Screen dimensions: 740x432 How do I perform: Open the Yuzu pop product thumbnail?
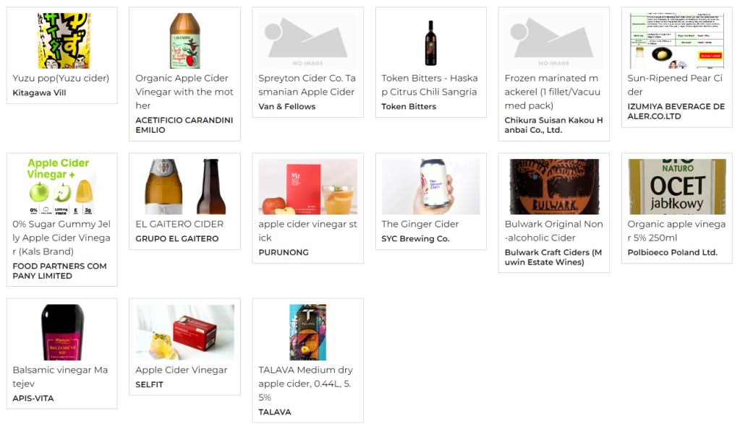tap(64, 41)
